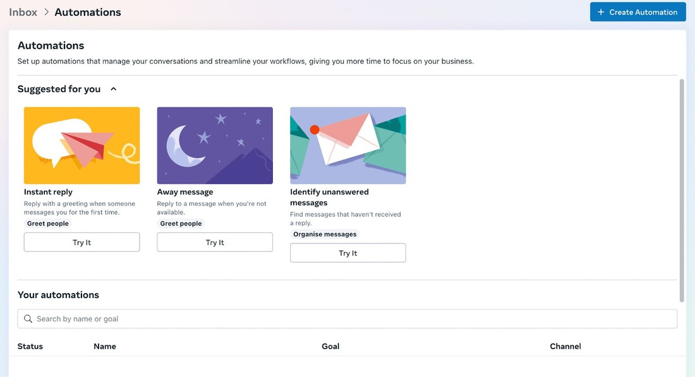Select the Organise messages tag
This screenshot has width=695, height=377.
coord(325,234)
